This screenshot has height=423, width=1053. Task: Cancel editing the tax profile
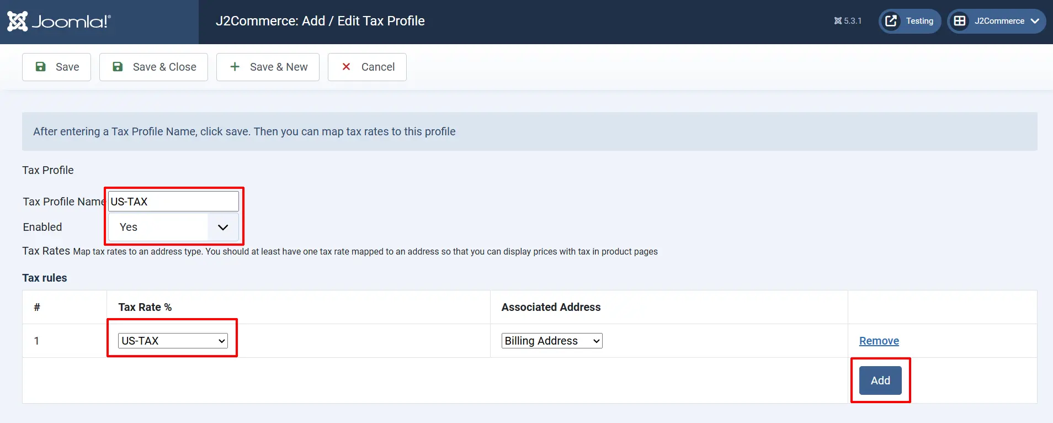[x=367, y=67]
